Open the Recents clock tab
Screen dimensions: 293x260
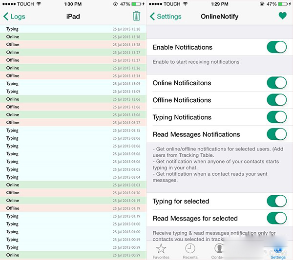coord(190,251)
